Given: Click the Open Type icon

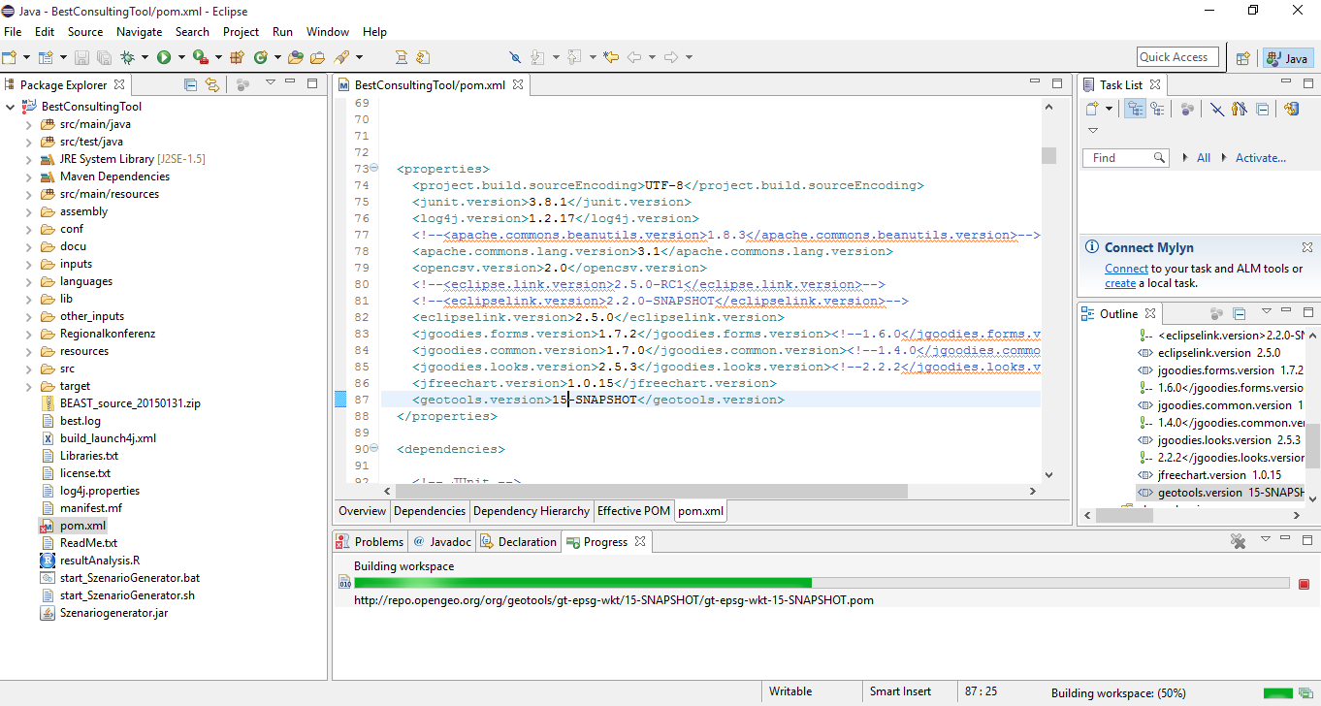Looking at the screenshot, I should [x=296, y=57].
